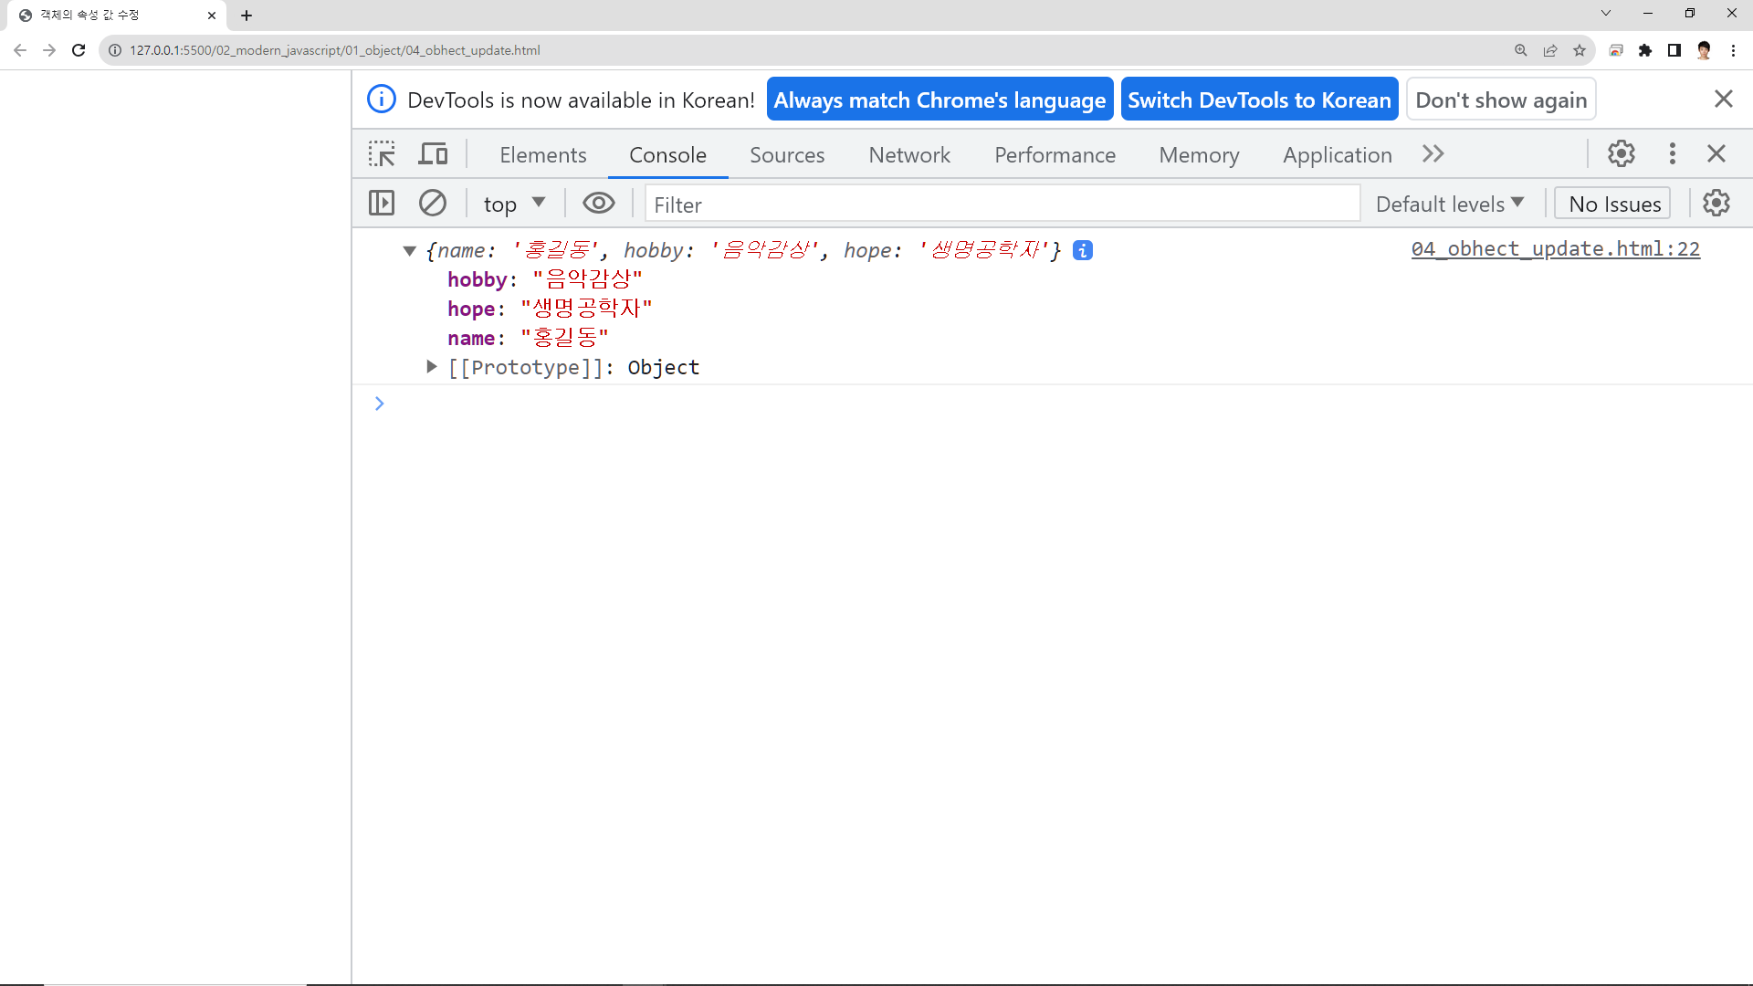
Task: Collapse the logged object tree
Action: point(410,250)
